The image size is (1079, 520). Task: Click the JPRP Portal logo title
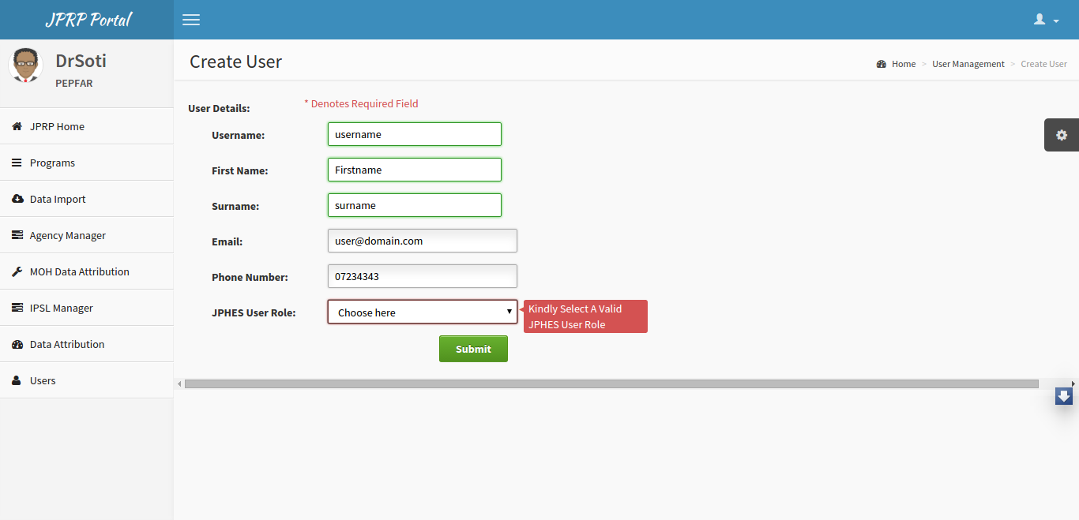pyautogui.click(x=88, y=20)
